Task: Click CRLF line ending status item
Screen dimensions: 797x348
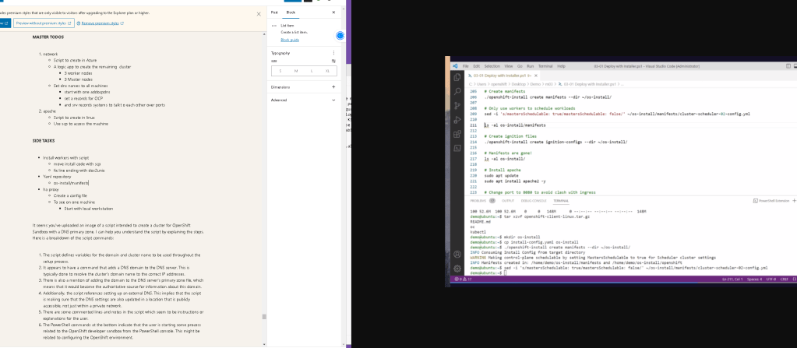Action: coord(785,279)
